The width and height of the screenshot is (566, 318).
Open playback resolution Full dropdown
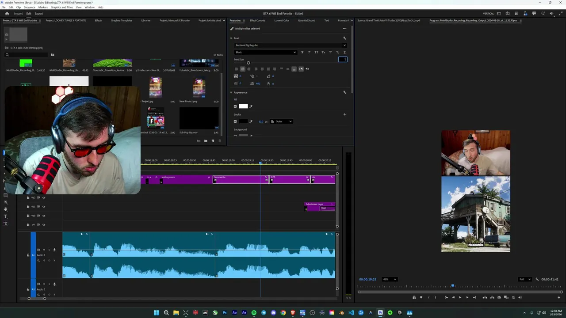point(525,279)
